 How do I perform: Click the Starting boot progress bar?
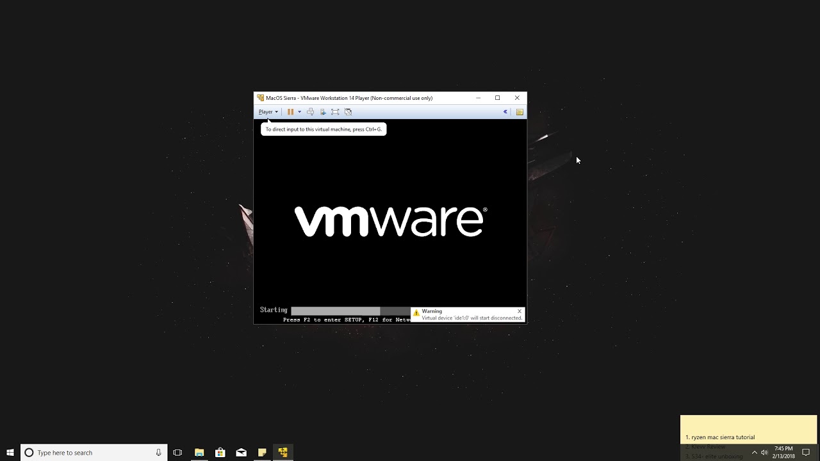351,311
